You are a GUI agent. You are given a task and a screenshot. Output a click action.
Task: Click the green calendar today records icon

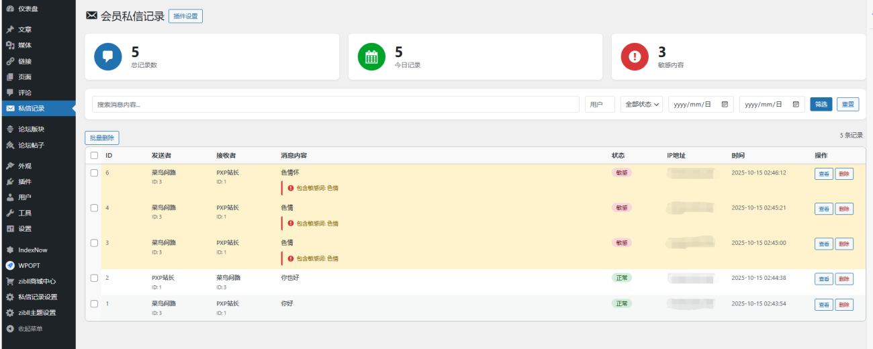(x=371, y=56)
